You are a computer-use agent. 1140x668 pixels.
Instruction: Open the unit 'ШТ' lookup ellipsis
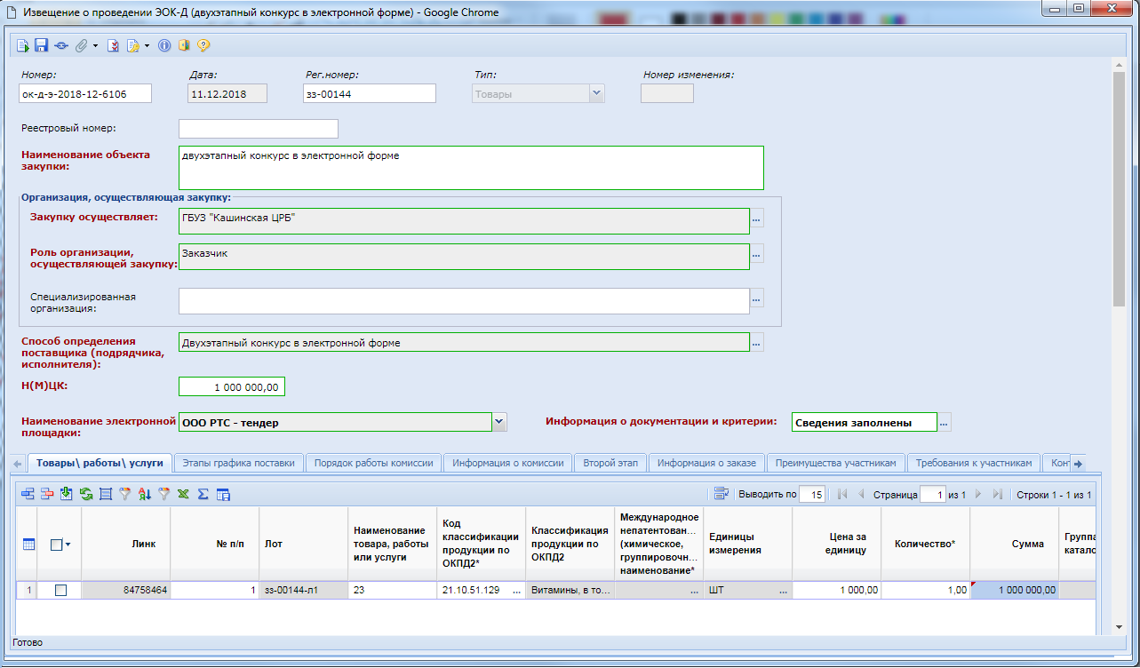(x=784, y=590)
